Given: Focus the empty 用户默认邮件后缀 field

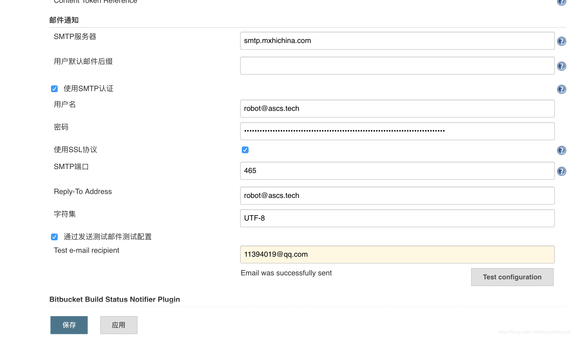Looking at the screenshot, I should (397, 66).
